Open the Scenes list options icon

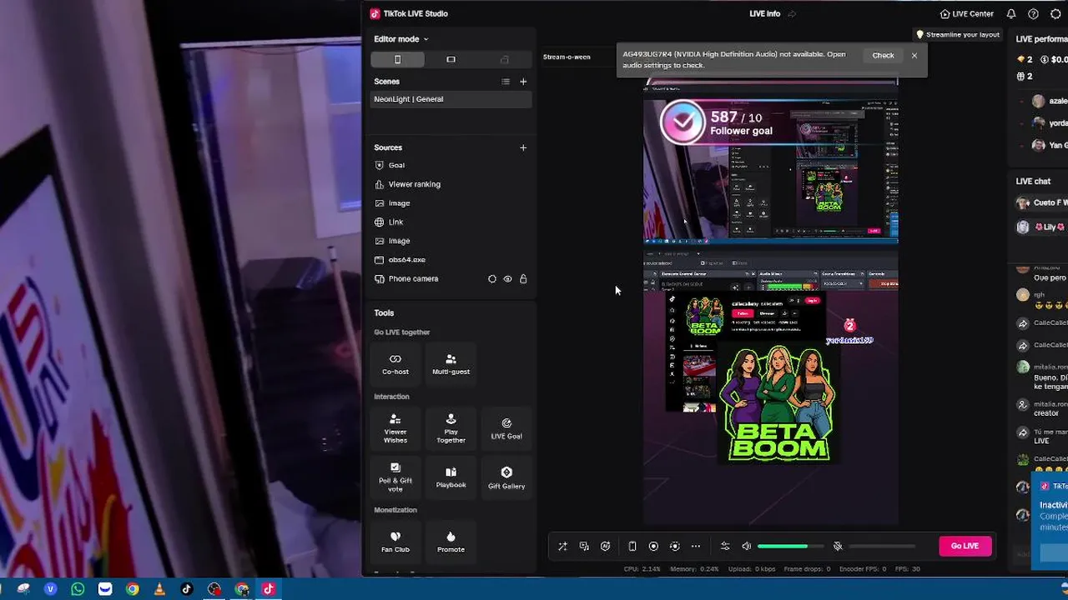505,82
